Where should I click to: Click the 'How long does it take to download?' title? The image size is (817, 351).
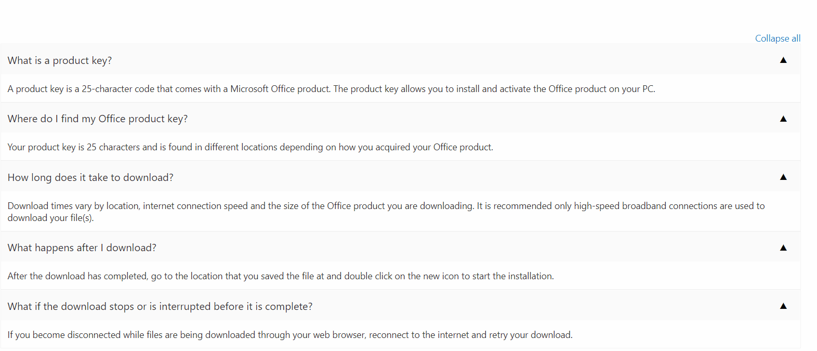tap(90, 178)
